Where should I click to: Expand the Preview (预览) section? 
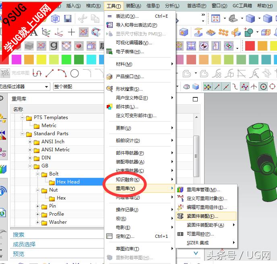[x=19, y=254]
